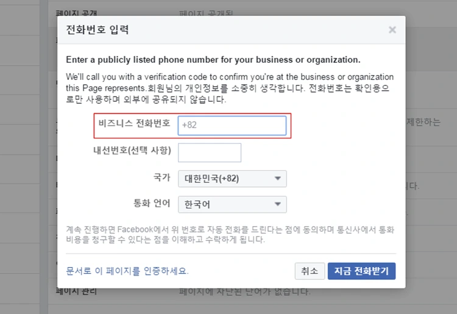
Task: Close the 전화번호 입력 dialog
Action: (392, 30)
